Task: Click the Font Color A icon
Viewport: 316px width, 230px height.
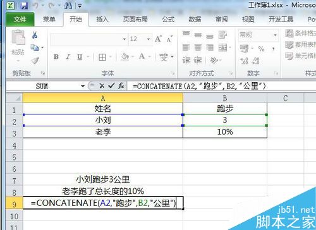Action: pyautogui.click(x=142, y=56)
